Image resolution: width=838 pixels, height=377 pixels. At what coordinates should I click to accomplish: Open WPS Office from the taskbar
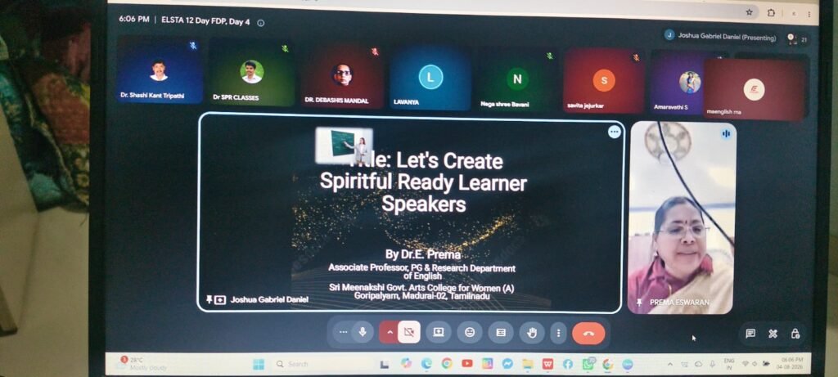pyautogui.click(x=547, y=364)
